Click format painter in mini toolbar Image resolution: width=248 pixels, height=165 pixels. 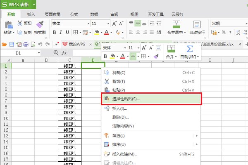(x=156, y=56)
